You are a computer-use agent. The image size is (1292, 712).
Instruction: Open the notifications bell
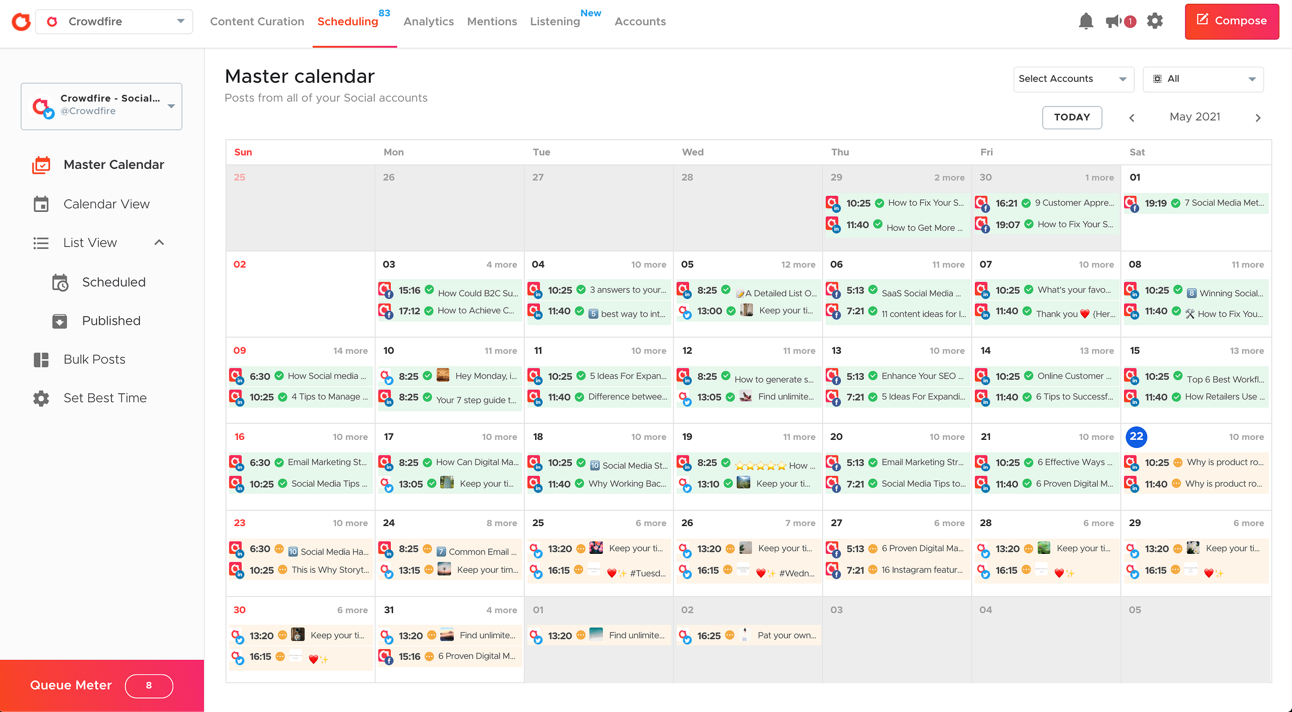coord(1086,21)
